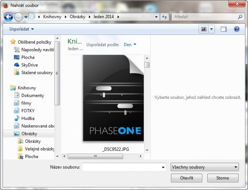Viewport: 248px width, 190px height.
Task: Open the Den arrange-by dropdown
Action: point(130,45)
